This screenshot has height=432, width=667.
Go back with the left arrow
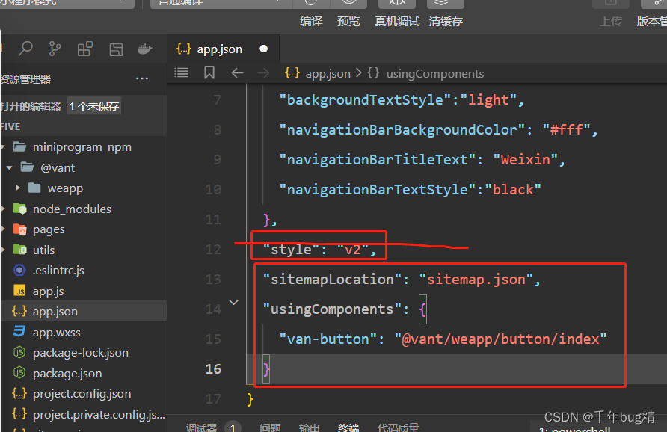pyautogui.click(x=237, y=73)
